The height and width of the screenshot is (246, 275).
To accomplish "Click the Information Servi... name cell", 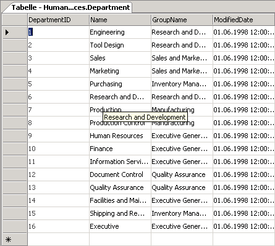I will pyautogui.click(x=120, y=162).
